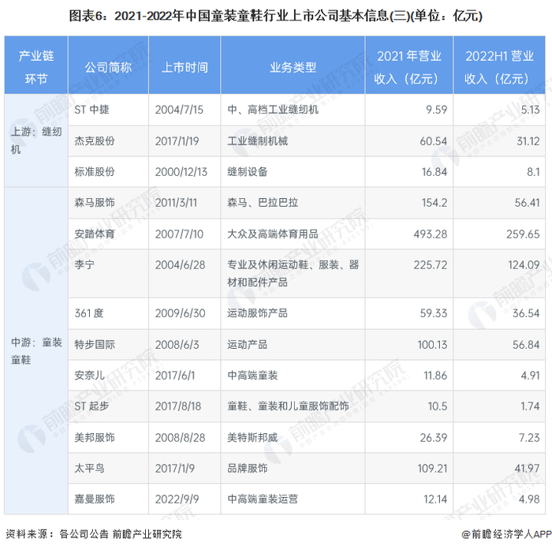Click business type 美特斯邦威
The width and height of the screenshot is (552, 550).
point(252,437)
